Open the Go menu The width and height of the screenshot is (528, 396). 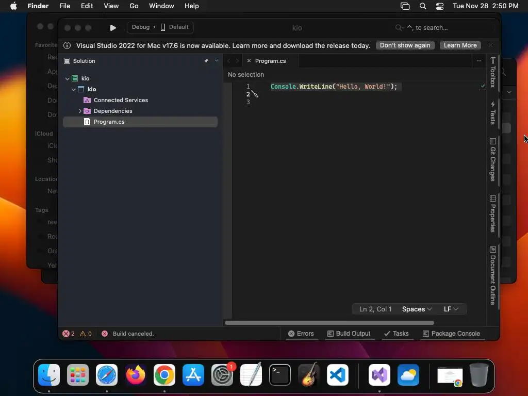pos(134,6)
